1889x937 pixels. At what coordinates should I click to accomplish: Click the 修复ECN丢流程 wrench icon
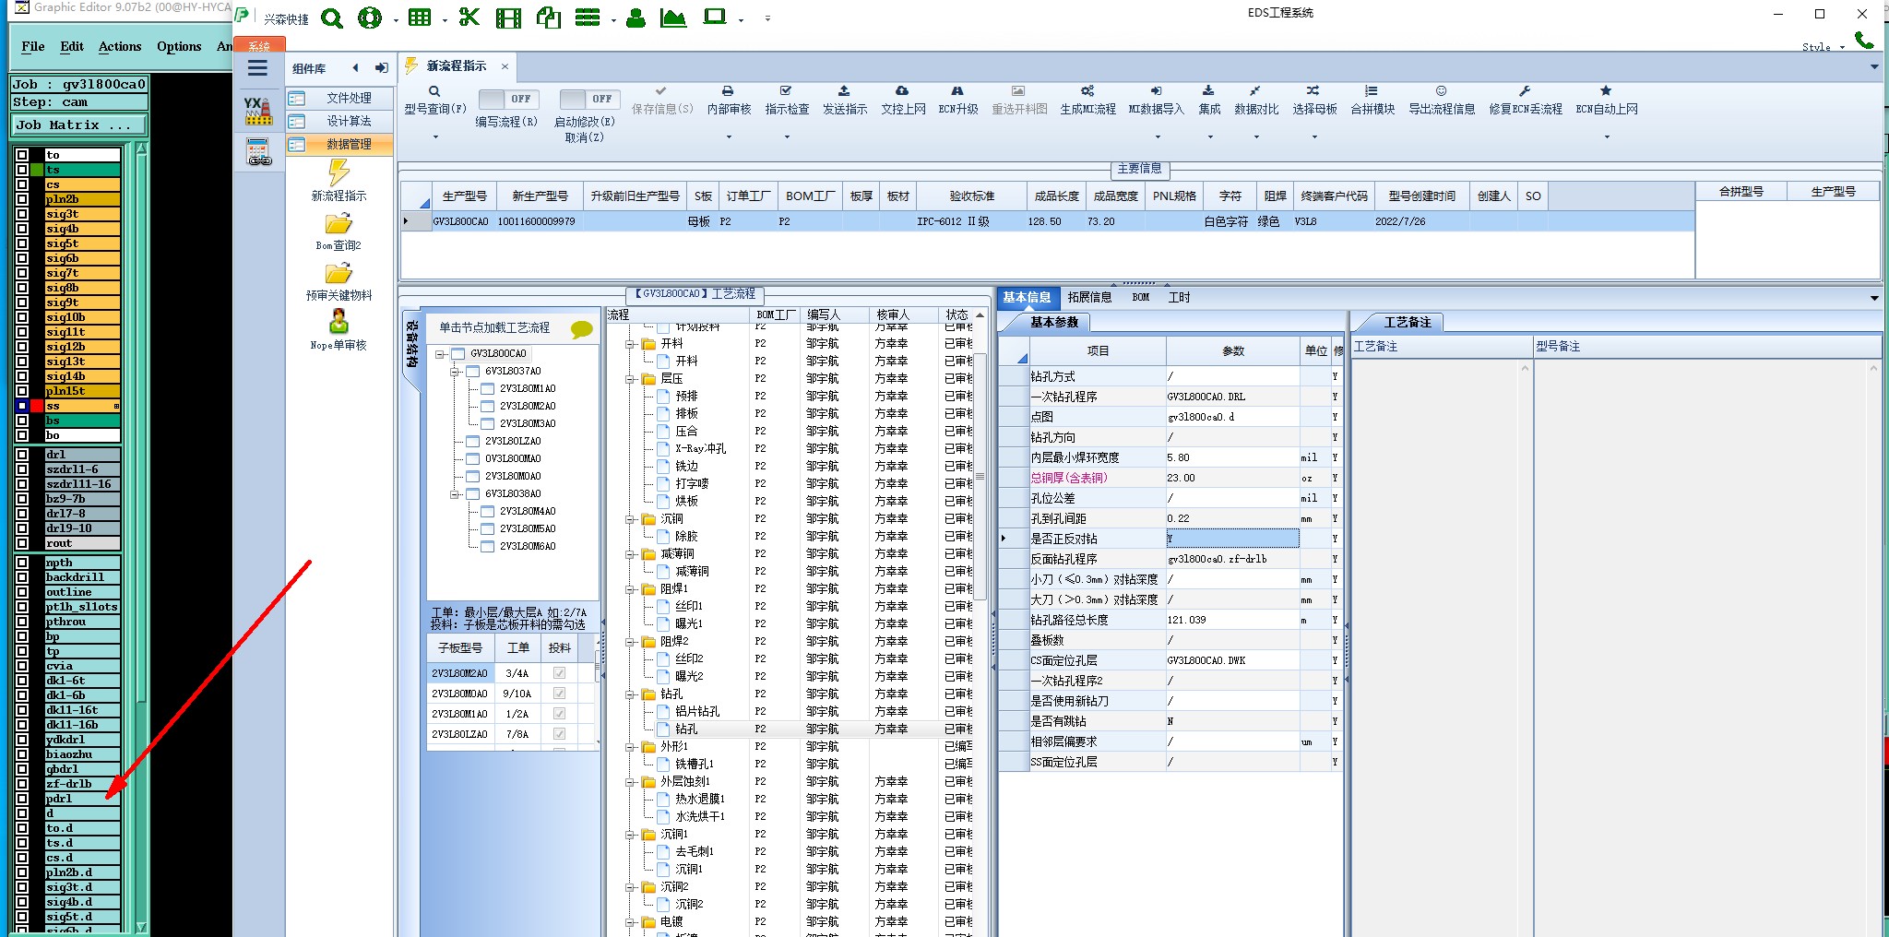coord(1525,91)
